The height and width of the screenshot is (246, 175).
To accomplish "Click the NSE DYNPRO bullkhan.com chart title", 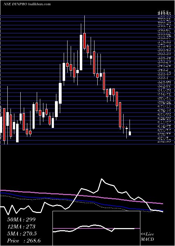I will point(27,4).
